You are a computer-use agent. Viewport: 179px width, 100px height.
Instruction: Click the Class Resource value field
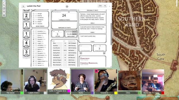click(x=85, y=49)
